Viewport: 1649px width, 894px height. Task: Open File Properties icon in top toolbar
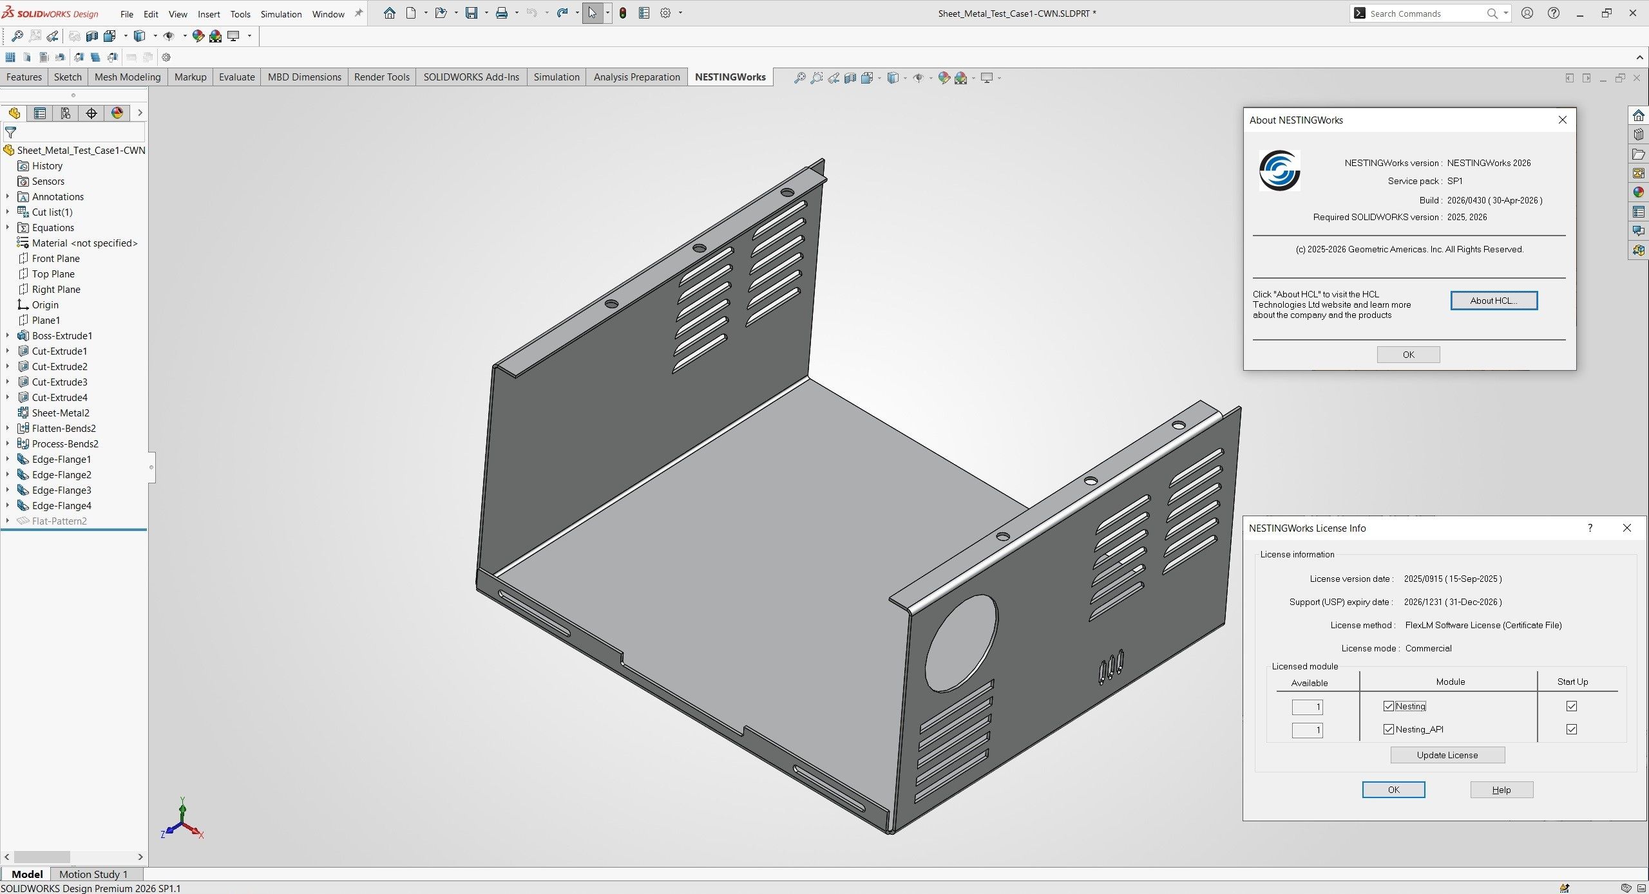(x=644, y=13)
